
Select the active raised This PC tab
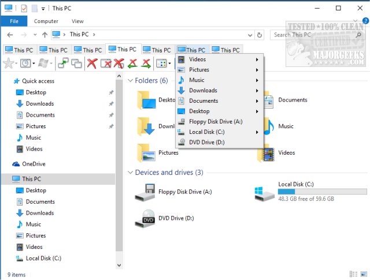tap(123, 49)
